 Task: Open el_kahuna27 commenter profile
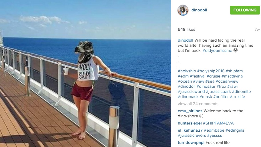tap(190, 130)
